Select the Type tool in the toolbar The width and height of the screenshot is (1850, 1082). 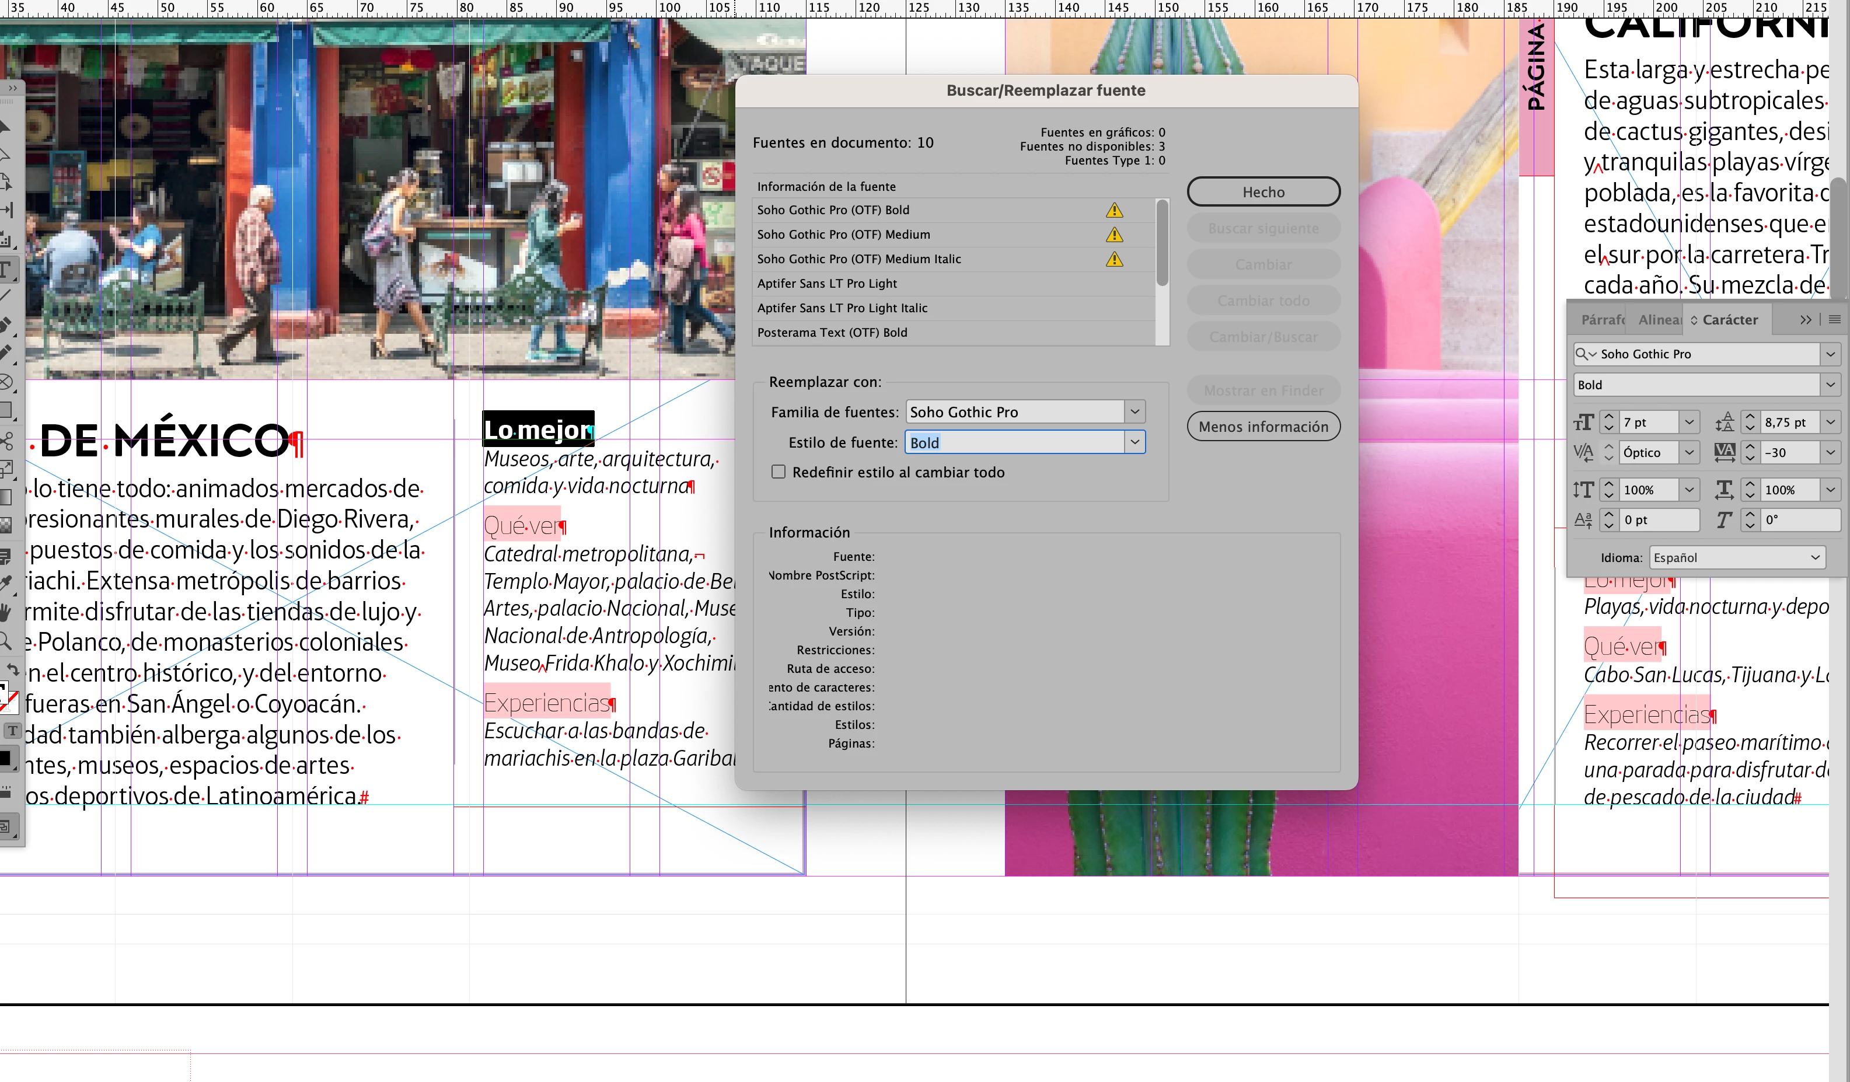tap(6, 268)
